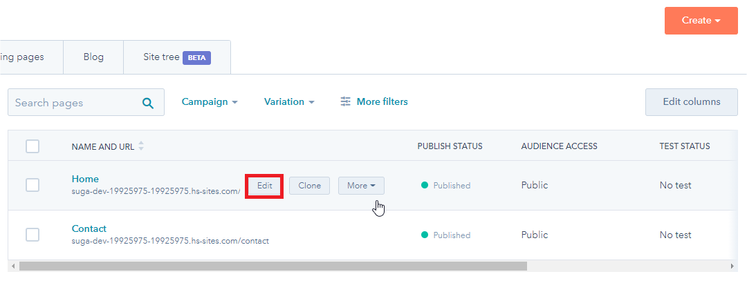747x283 pixels.
Task: Expand the Campaign filter dropdown
Action: coord(210,101)
